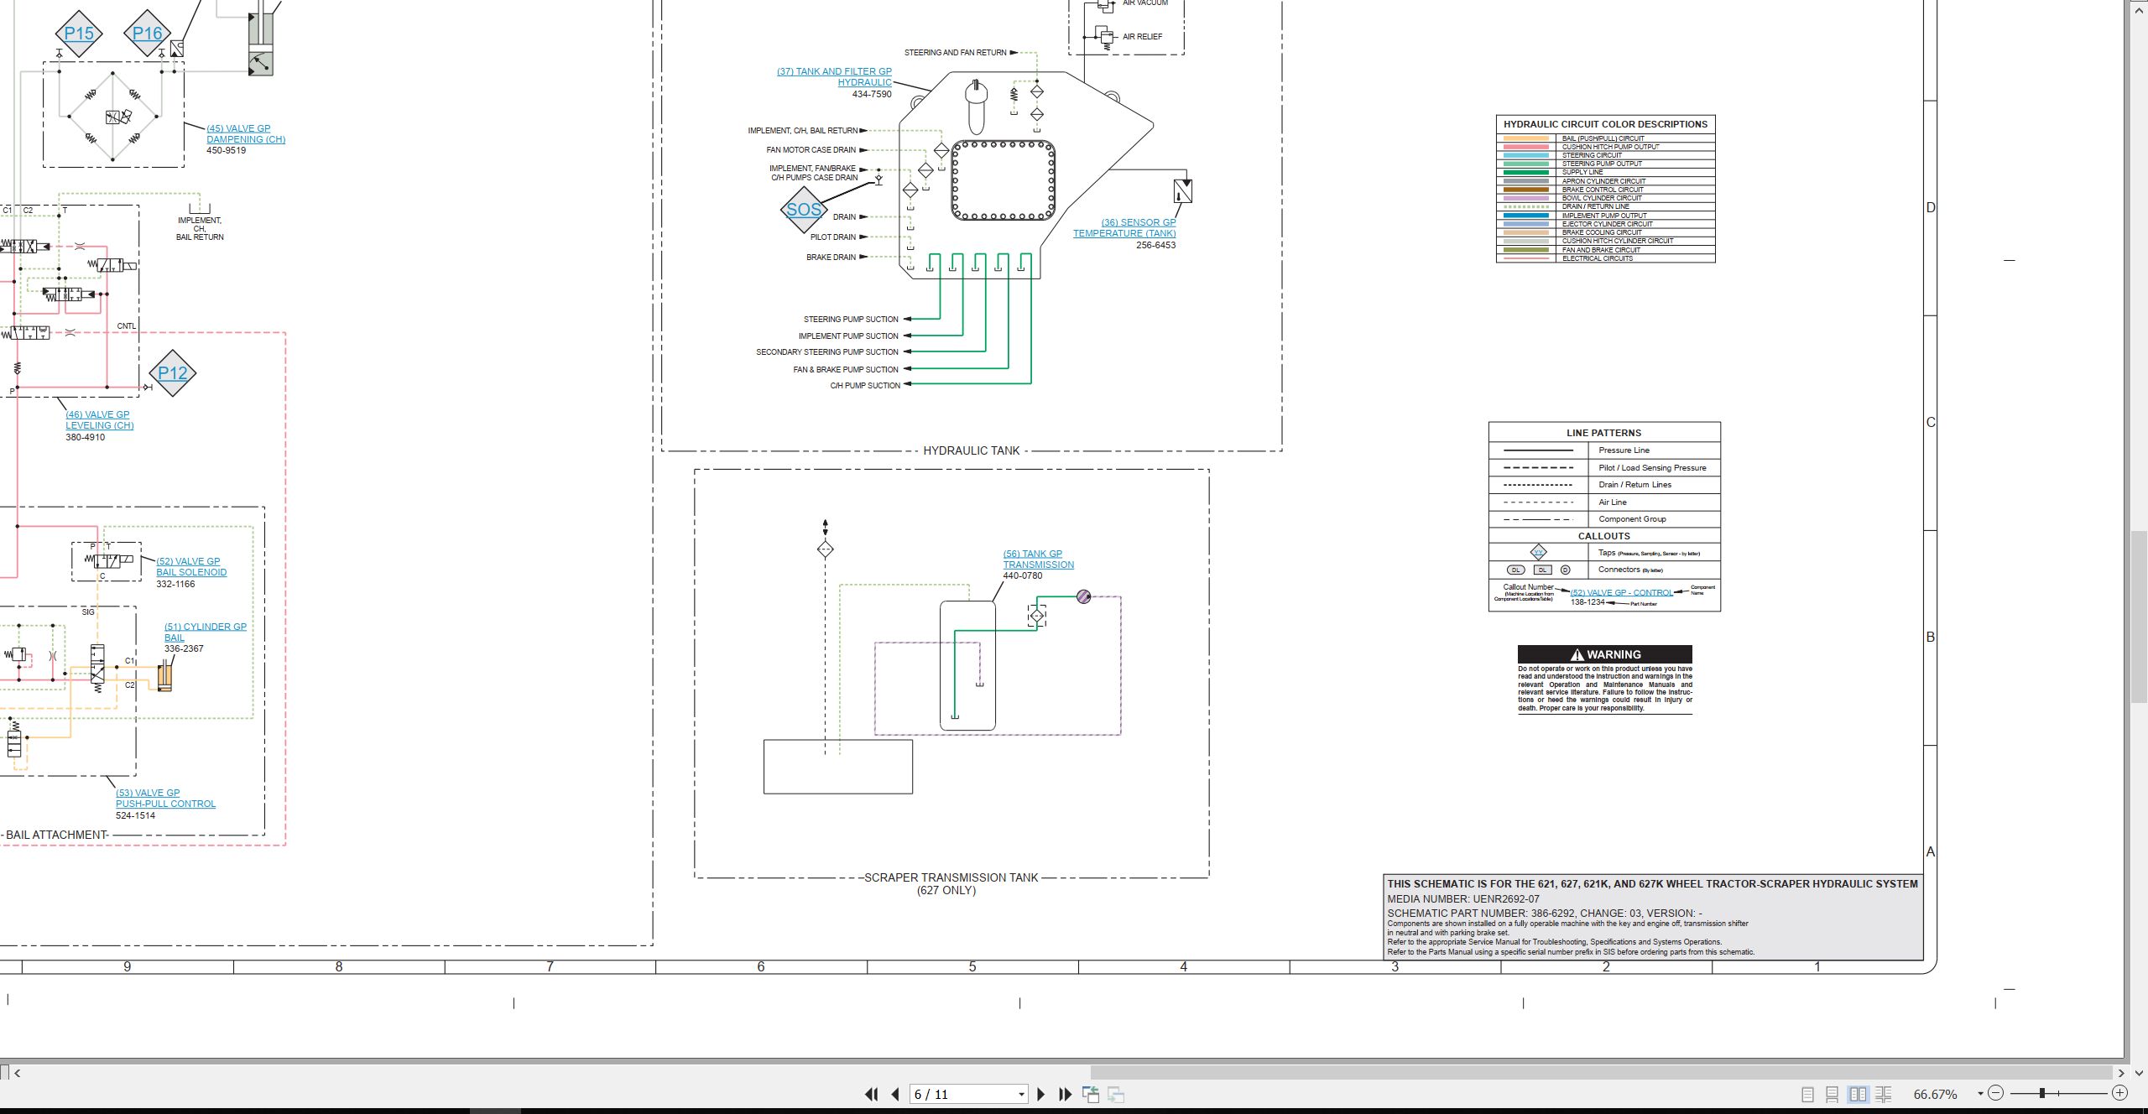2148x1114 pixels.
Task: Open (52) Valve GP Bail Solenoid link
Action: (x=191, y=567)
